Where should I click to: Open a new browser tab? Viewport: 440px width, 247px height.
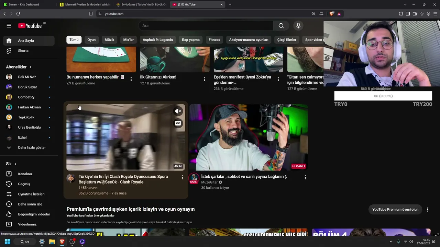coord(230,4)
